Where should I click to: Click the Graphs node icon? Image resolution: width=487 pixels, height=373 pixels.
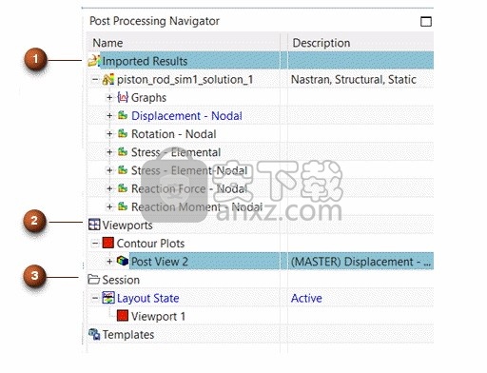[x=123, y=97]
